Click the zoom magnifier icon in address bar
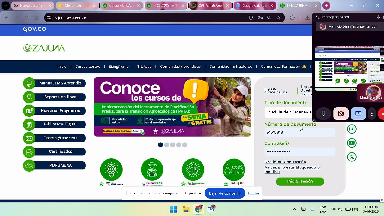Viewport: 384px width, 216px height. (269, 18)
